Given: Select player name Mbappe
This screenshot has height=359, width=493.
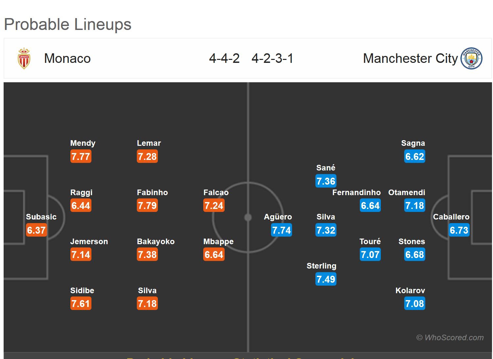Looking at the screenshot, I should (218, 242).
